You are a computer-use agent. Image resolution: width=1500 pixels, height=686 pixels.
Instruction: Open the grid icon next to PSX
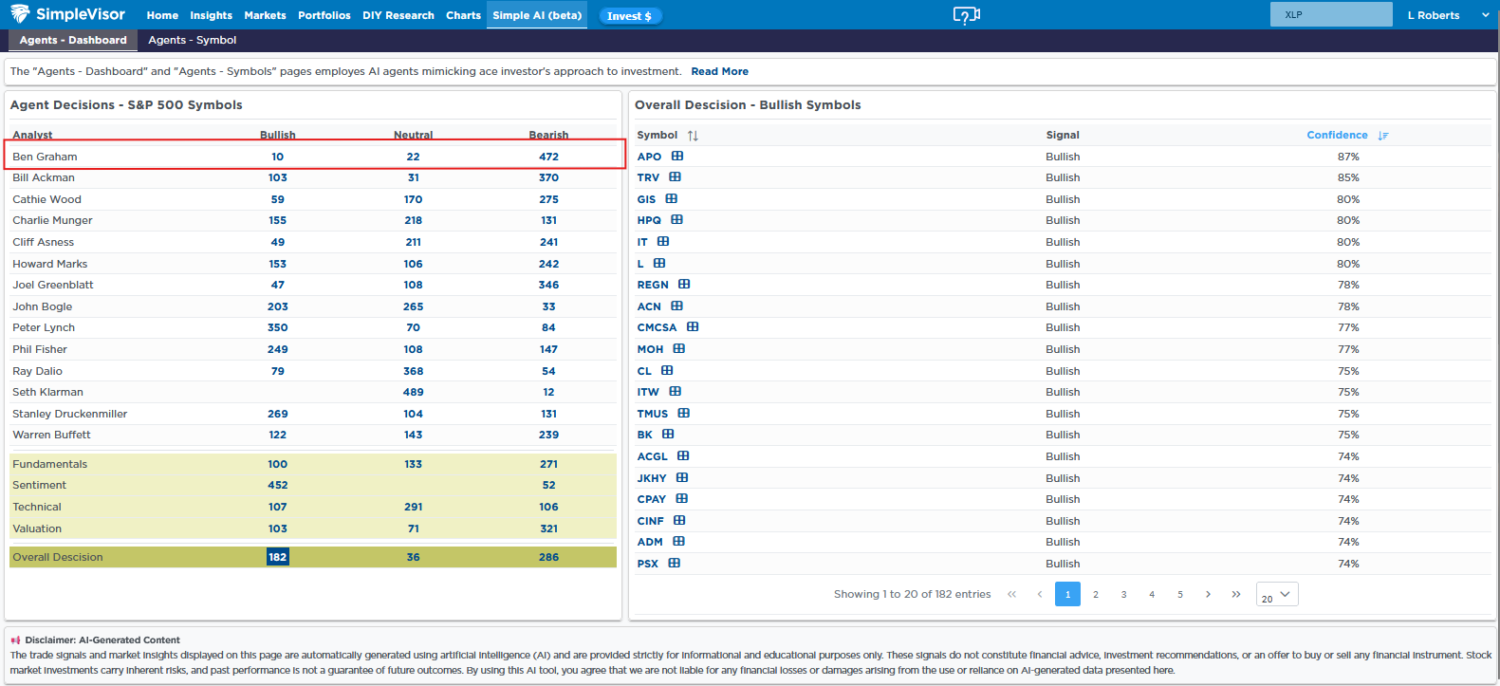pyautogui.click(x=675, y=564)
